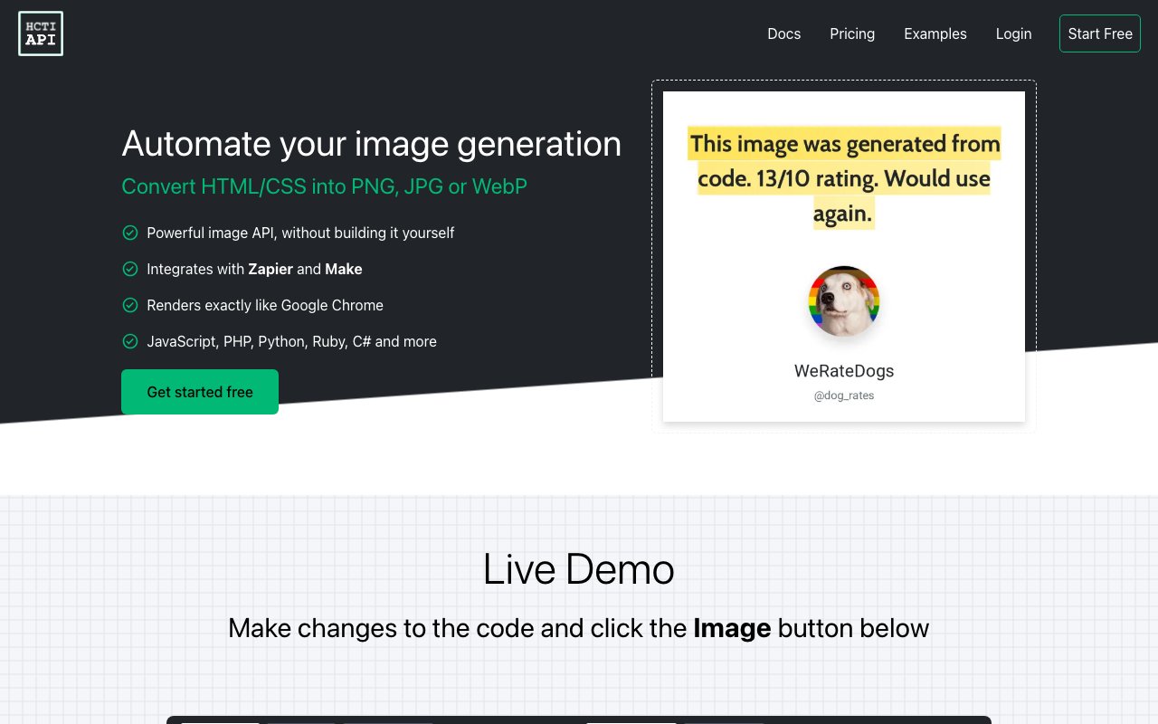Click the bold Make text
Screen dimensions: 1158x724
coord(344,269)
